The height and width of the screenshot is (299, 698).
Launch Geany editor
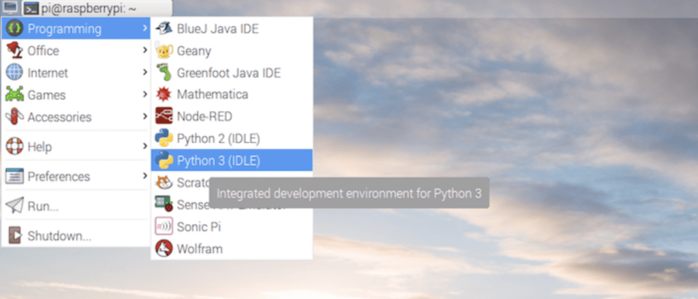[x=232, y=50]
